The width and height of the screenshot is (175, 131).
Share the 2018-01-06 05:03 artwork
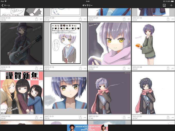168,68
